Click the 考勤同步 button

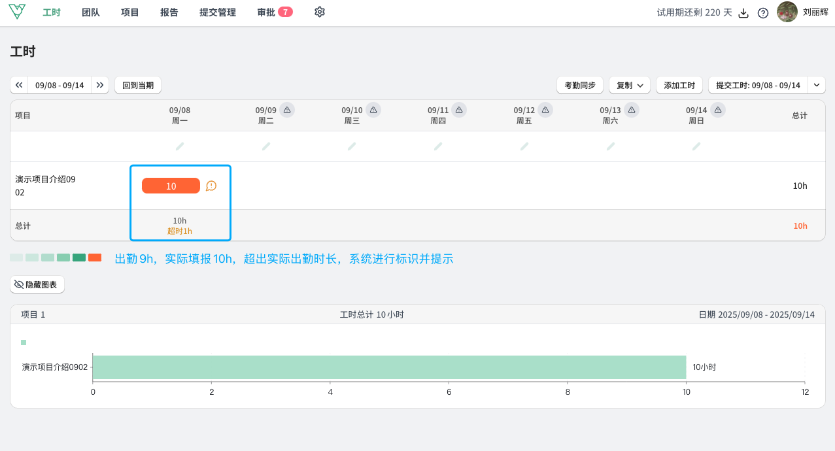click(580, 85)
